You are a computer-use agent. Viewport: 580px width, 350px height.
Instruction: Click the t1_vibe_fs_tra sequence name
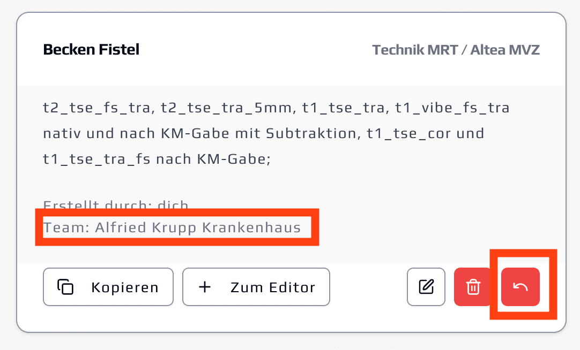pyautogui.click(x=452, y=108)
